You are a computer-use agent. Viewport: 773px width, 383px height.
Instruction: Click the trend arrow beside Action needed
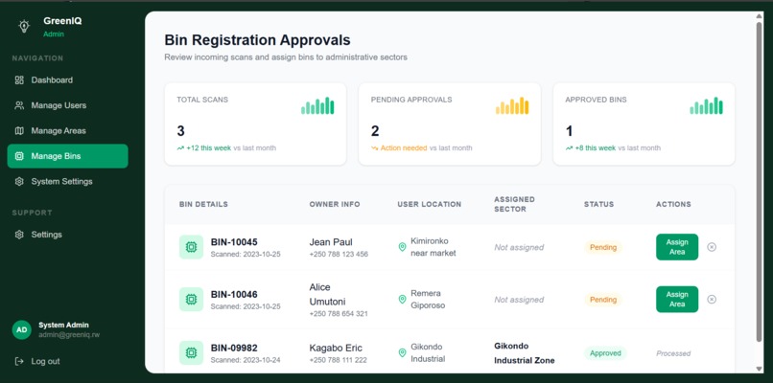tap(375, 148)
